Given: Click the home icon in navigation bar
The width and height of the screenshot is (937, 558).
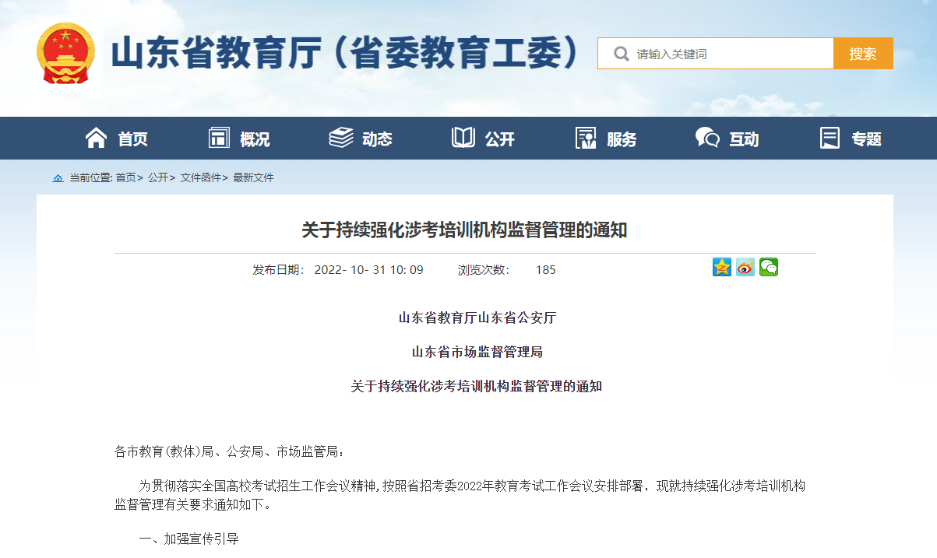Looking at the screenshot, I should [x=96, y=138].
